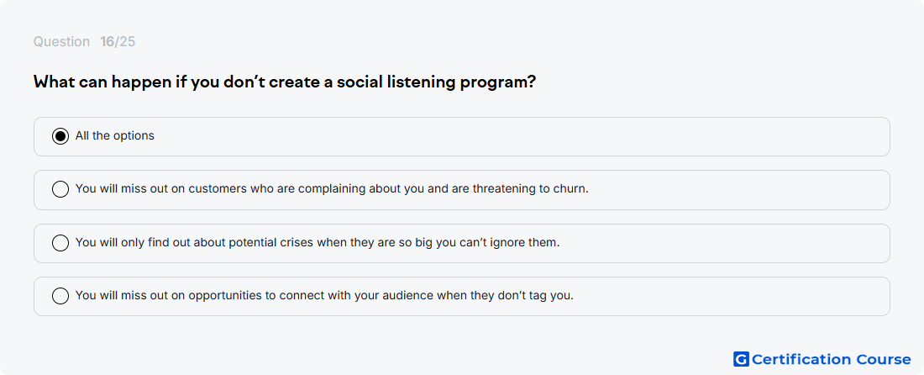Image resolution: width=924 pixels, height=375 pixels.
Task: Click blank space in "All the options" card
Action: tap(518, 136)
